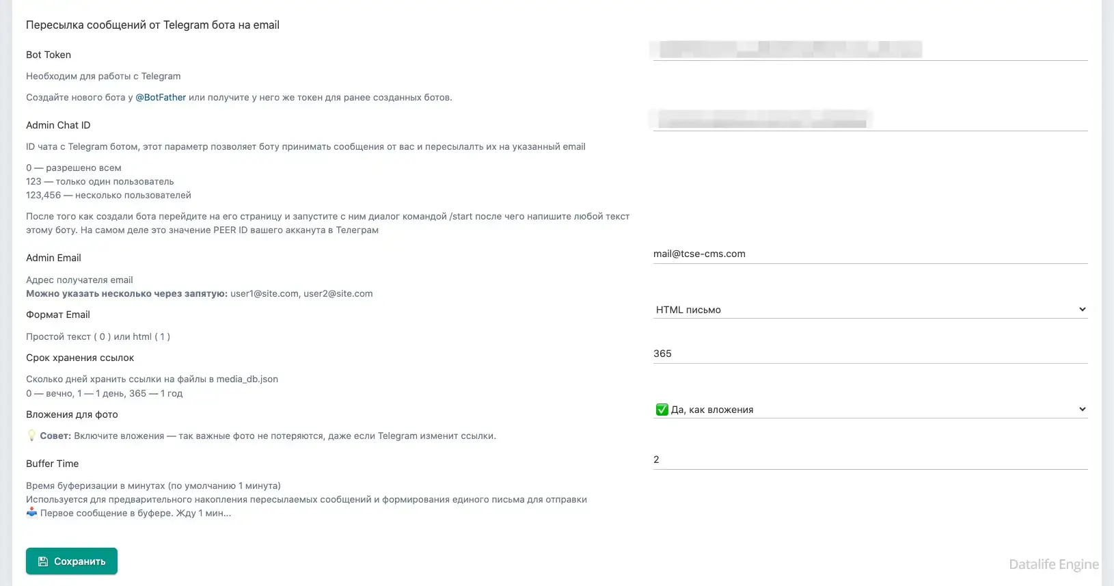The image size is (1114, 586).
Task: Select the HTML письмо format dropdown
Action: 870,310
